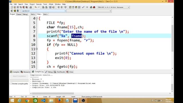Click the Insert snippet icon in second toolbar row
Image resolution: width=183 pixels, height=103 pixels.
tap(12, 11)
